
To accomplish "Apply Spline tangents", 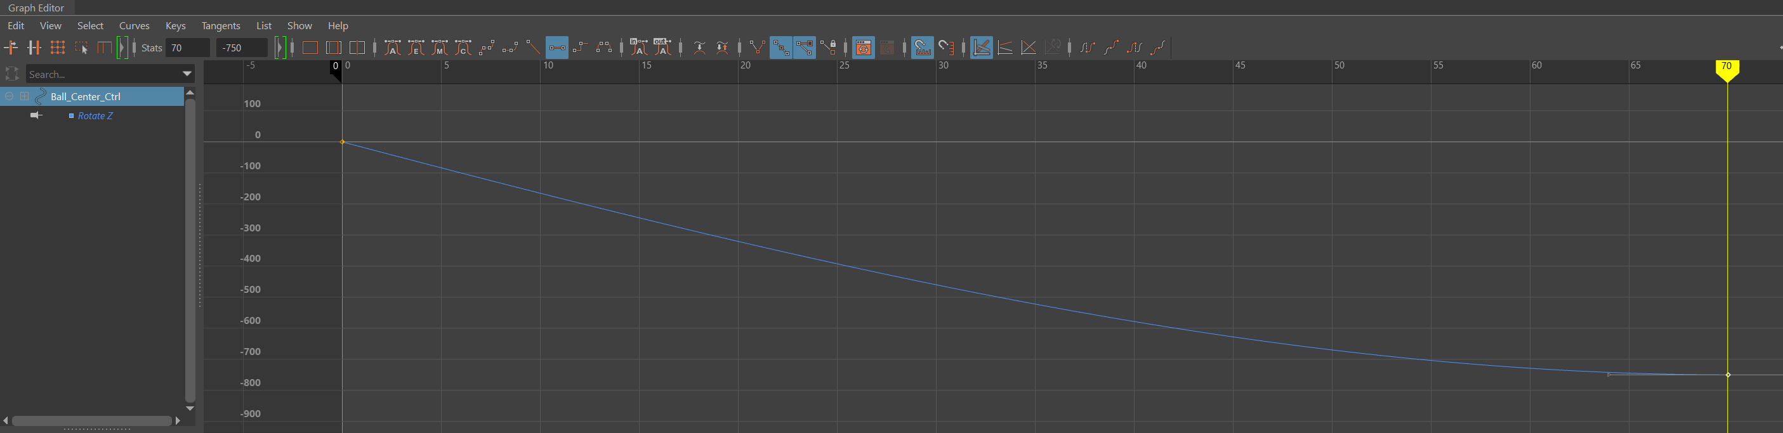I will (x=487, y=48).
